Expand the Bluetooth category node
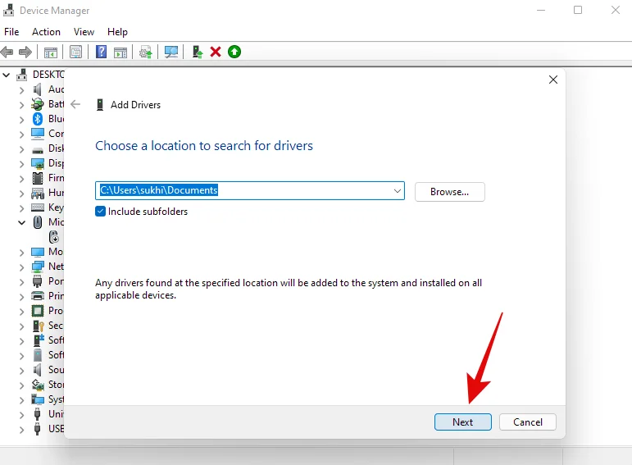Screen dimensions: 632x465 pos(22,120)
